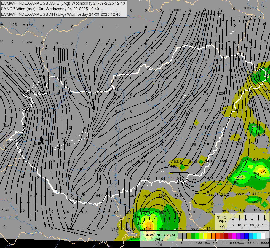Click the 2500 tick label on the colorbar
Viewport: 270px width, 248px height.
click(x=248, y=243)
